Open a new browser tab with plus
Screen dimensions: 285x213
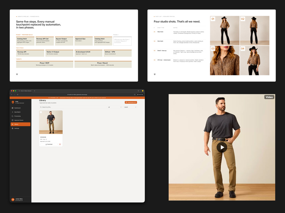pos(35,91)
